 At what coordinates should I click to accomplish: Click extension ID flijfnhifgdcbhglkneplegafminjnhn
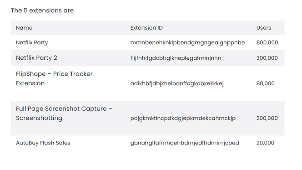176,58
